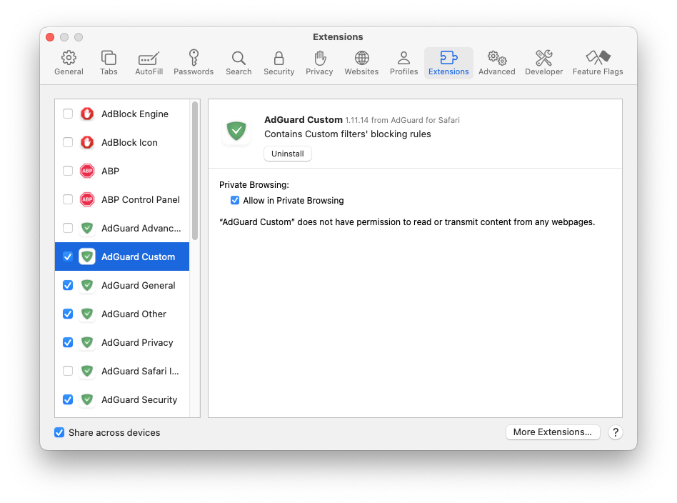
Task: Disable the AdGuard General checkbox
Action: tap(68, 285)
